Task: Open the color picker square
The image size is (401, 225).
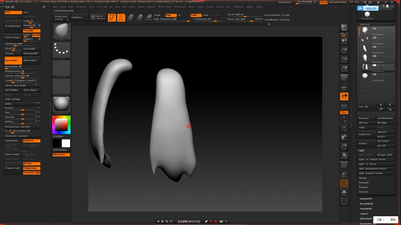Action: point(61,125)
